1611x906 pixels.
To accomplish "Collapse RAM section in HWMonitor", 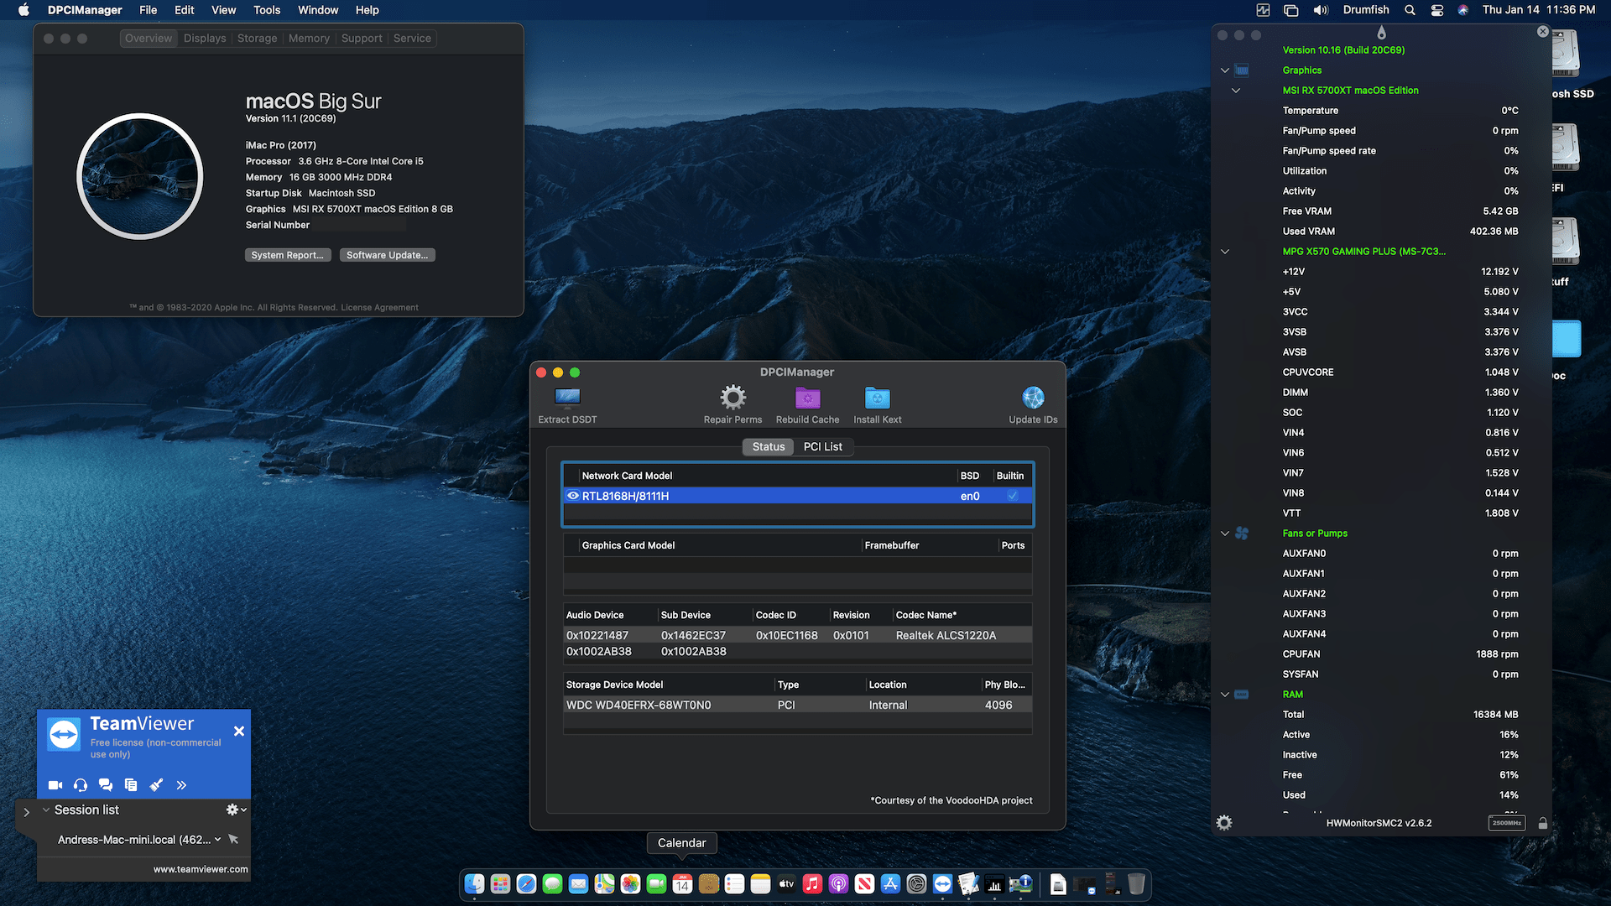I will coord(1225,695).
